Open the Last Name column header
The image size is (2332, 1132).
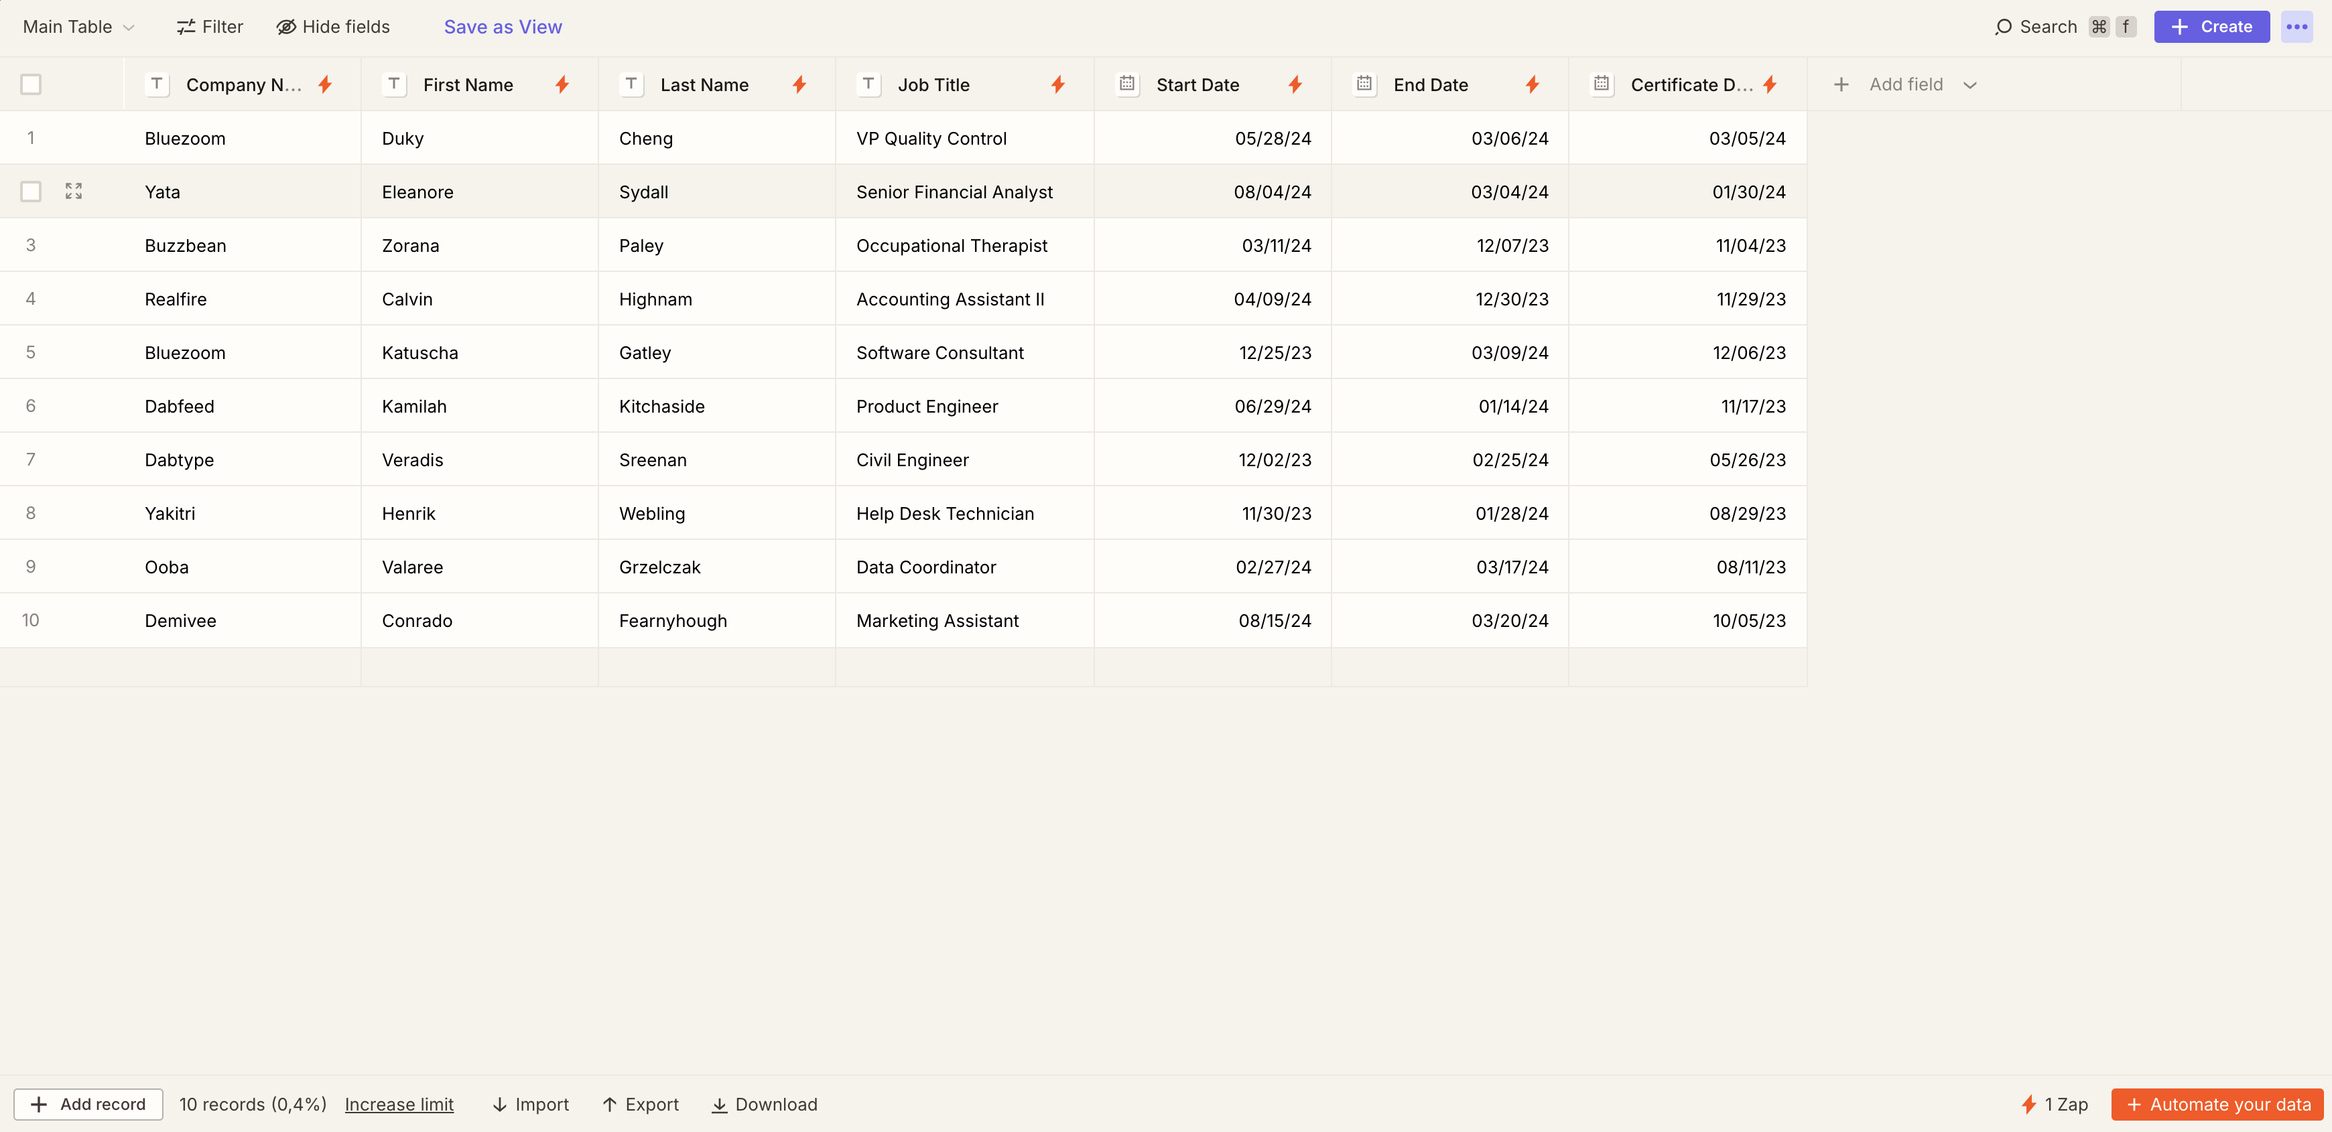coord(717,84)
